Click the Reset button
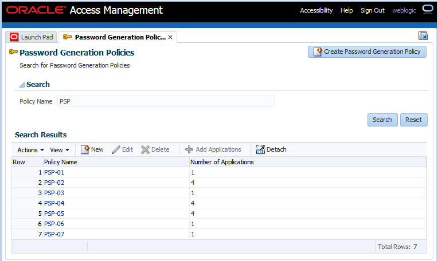438x261 pixels. [x=414, y=120]
